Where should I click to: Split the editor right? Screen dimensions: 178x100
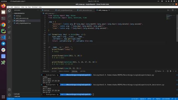[x=172, y=10]
